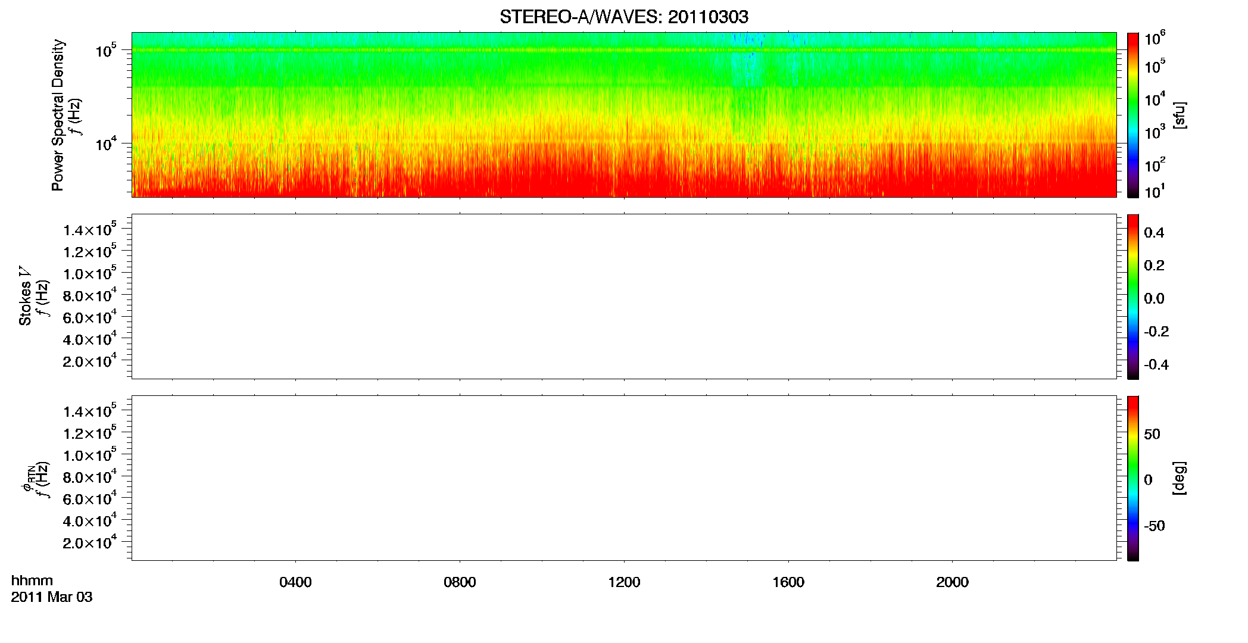The height and width of the screenshot is (643, 1248).
Task: Click the Power Spectral Density axis title
Action: [x=58, y=115]
